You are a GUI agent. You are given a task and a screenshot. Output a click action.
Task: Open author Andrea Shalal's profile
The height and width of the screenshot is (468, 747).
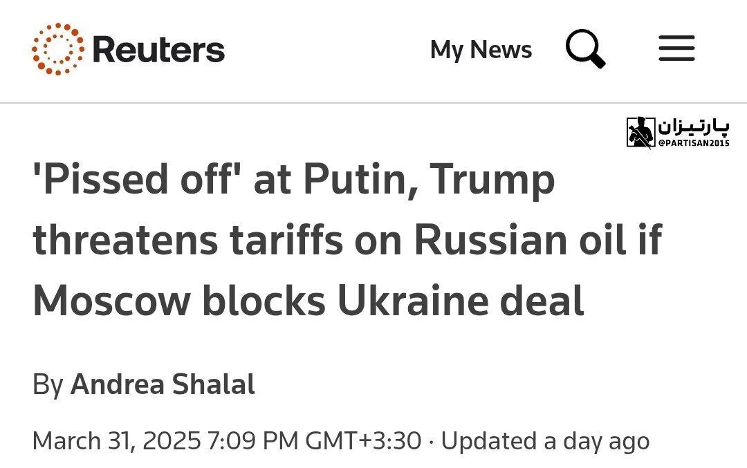coord(163,384)
